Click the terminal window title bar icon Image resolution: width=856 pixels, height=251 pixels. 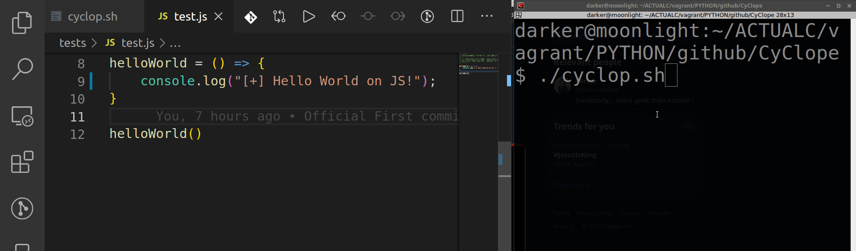coord(520,6)
